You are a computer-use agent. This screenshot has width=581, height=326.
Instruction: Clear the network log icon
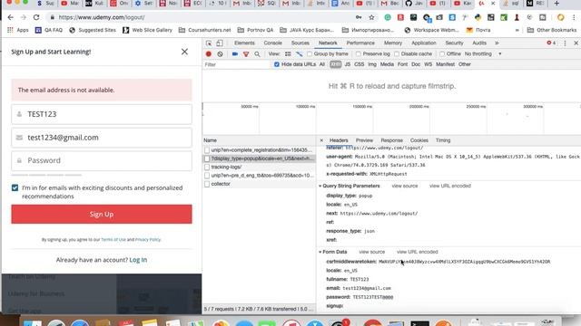point(220,54)
